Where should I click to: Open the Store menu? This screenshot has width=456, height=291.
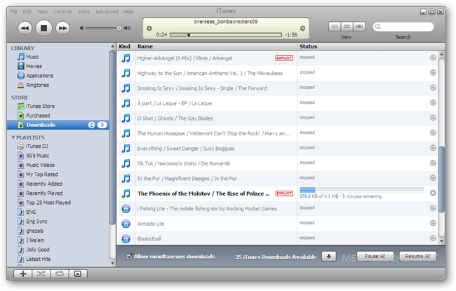coord(83,12)
